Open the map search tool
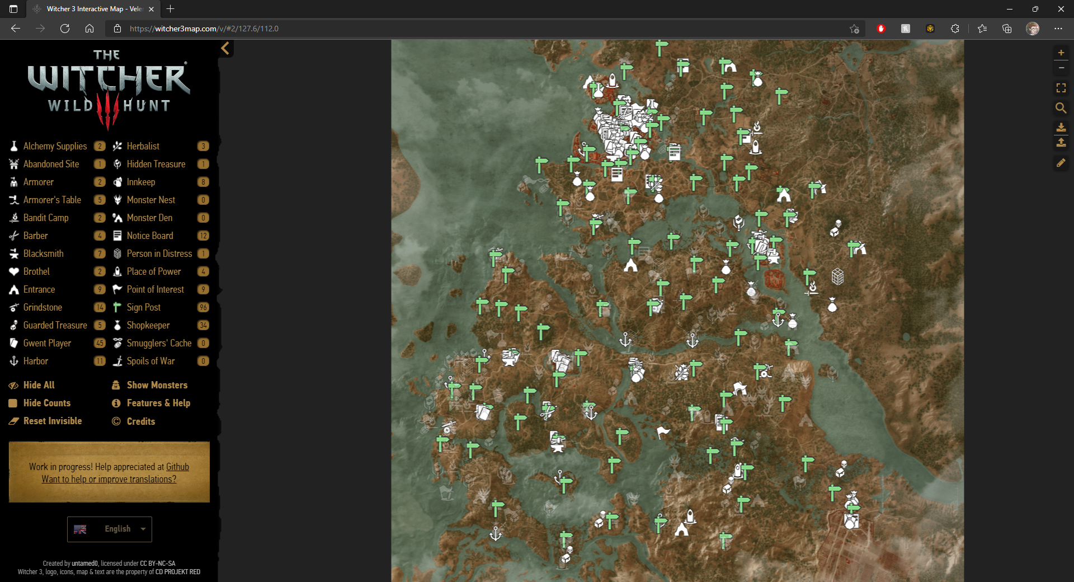The image size is (1074, 582). [x=1061, y=108]
